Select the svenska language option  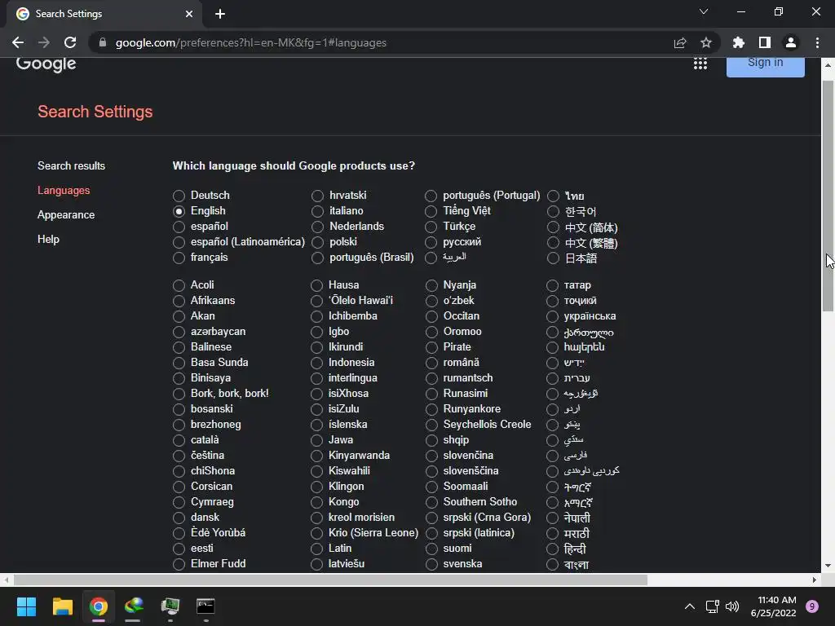click(431, 564)
